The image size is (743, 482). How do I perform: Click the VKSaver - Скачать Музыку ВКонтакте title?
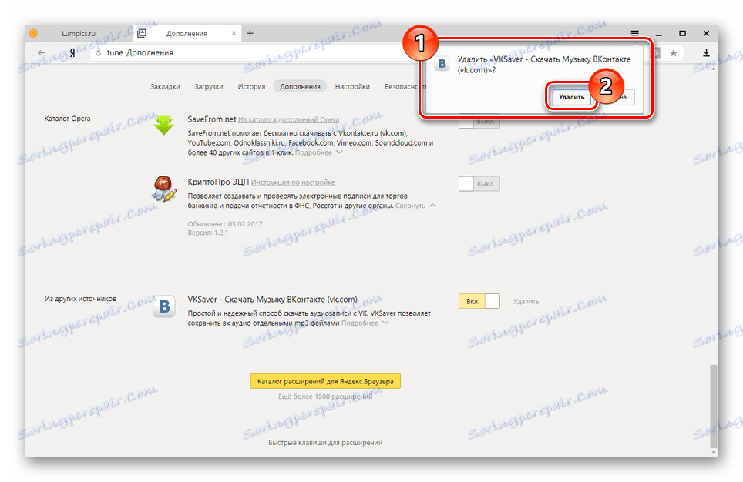point(273,300)
